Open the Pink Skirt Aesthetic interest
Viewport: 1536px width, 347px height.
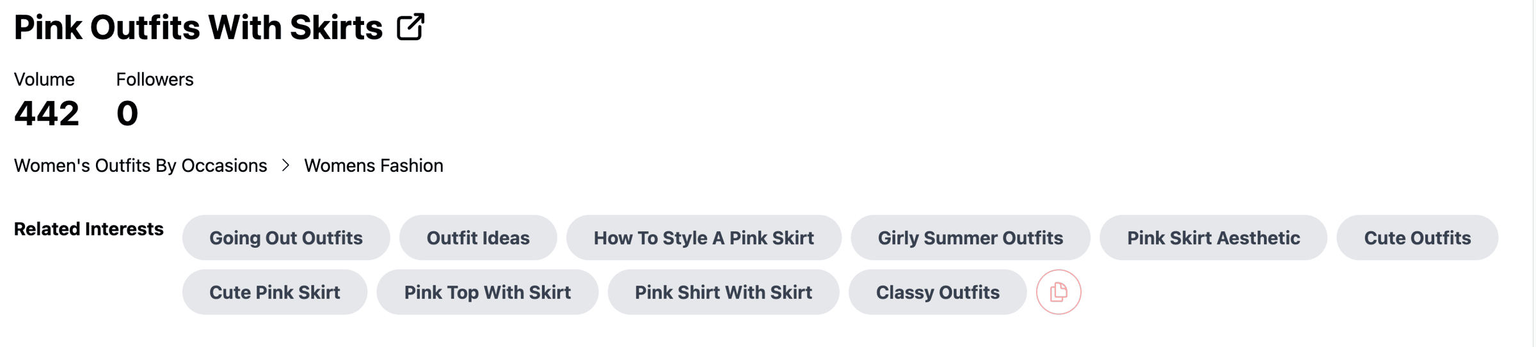1213,238
